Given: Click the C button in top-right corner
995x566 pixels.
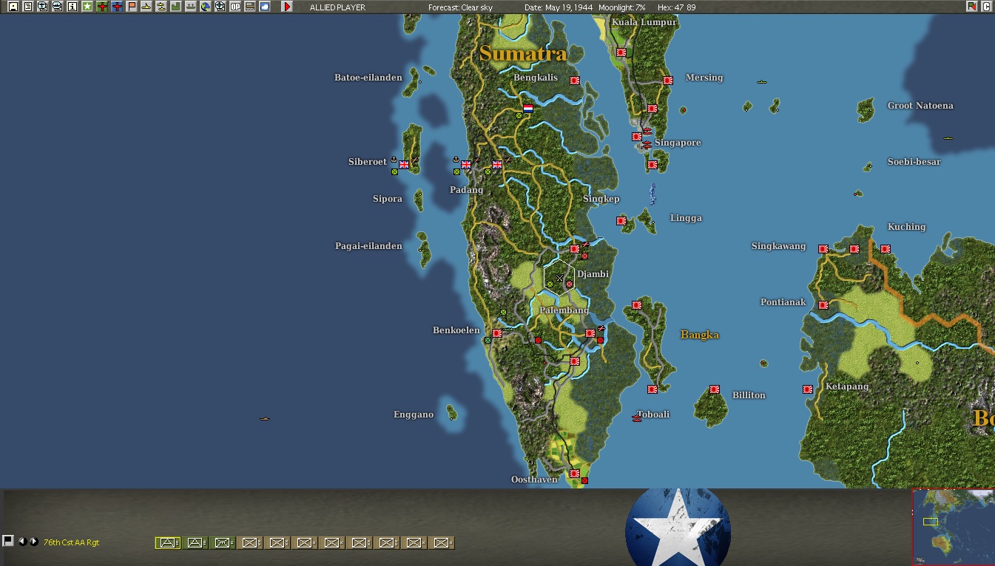Looking at the screenshot, I should [986, 7].
